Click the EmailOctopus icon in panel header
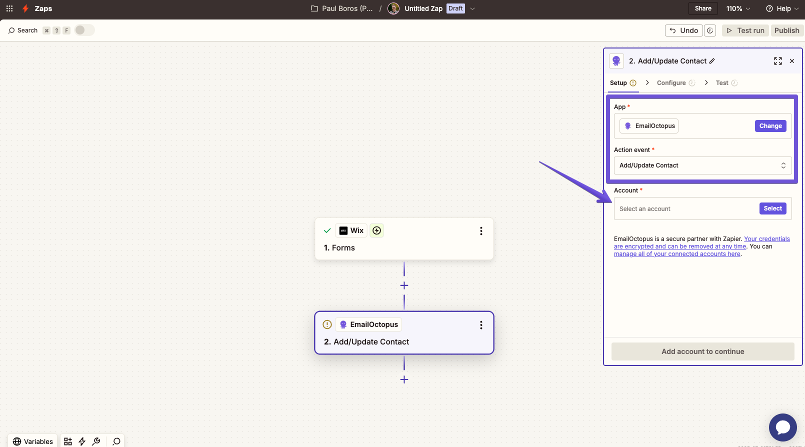 pyautogui.click(x=616, y=61)
